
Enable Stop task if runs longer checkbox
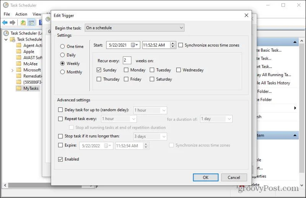click(60, 136)
